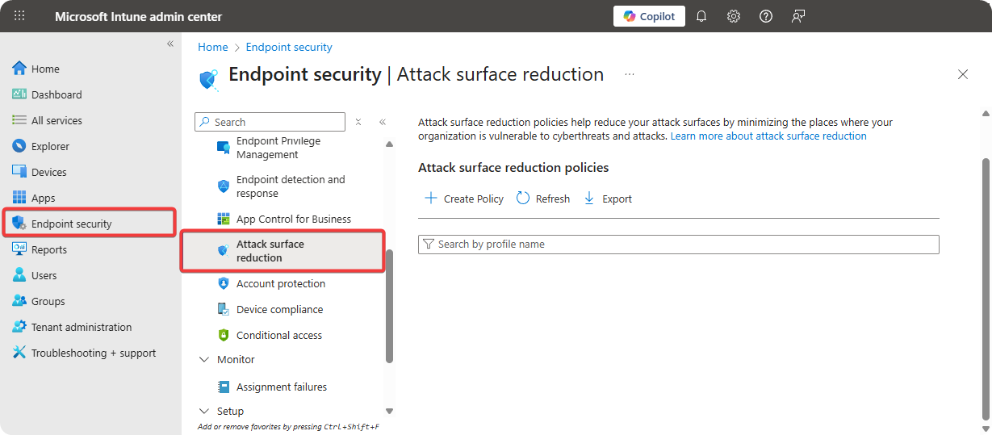Screen dimensions: 992x435
Task: Collapse the Endpoint security submenu panel
Action: (383, 122)
